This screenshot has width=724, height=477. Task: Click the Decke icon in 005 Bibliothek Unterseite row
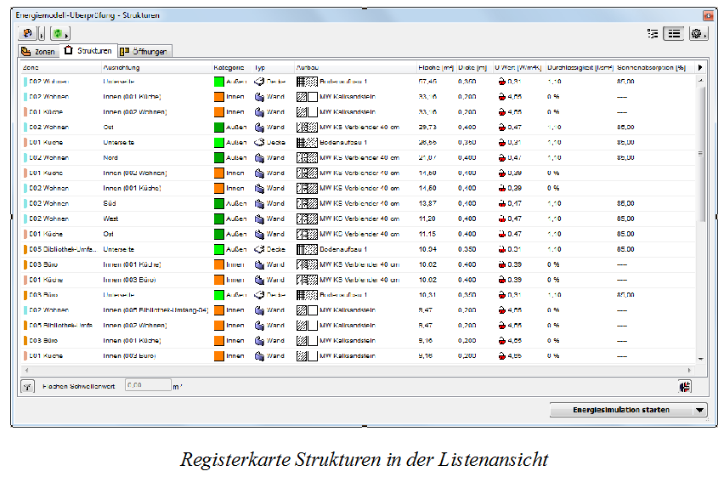coord(259,250)
